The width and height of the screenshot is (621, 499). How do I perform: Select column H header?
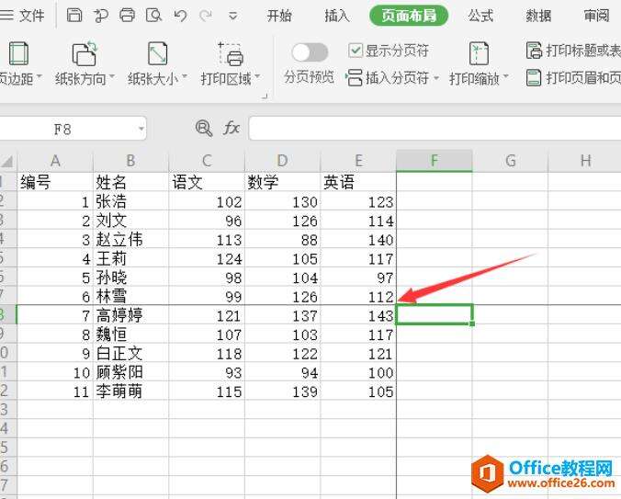coord(585,161)
